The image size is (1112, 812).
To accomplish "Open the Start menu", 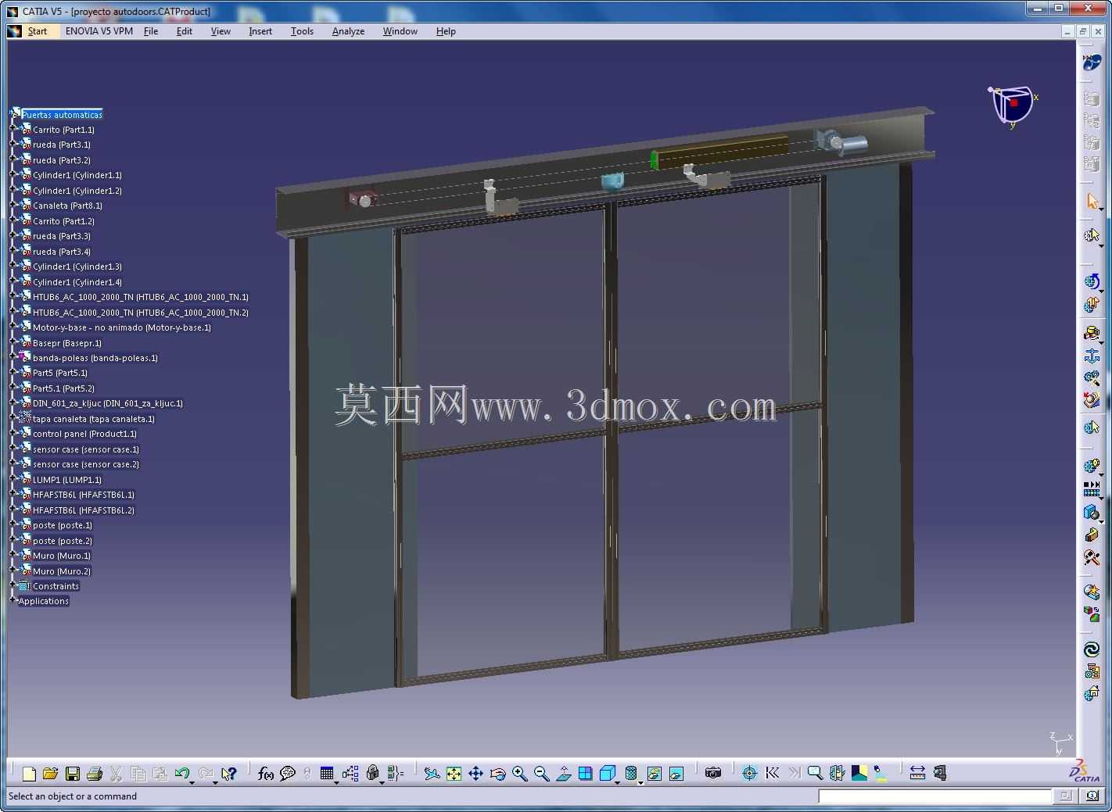I will 37,31.
